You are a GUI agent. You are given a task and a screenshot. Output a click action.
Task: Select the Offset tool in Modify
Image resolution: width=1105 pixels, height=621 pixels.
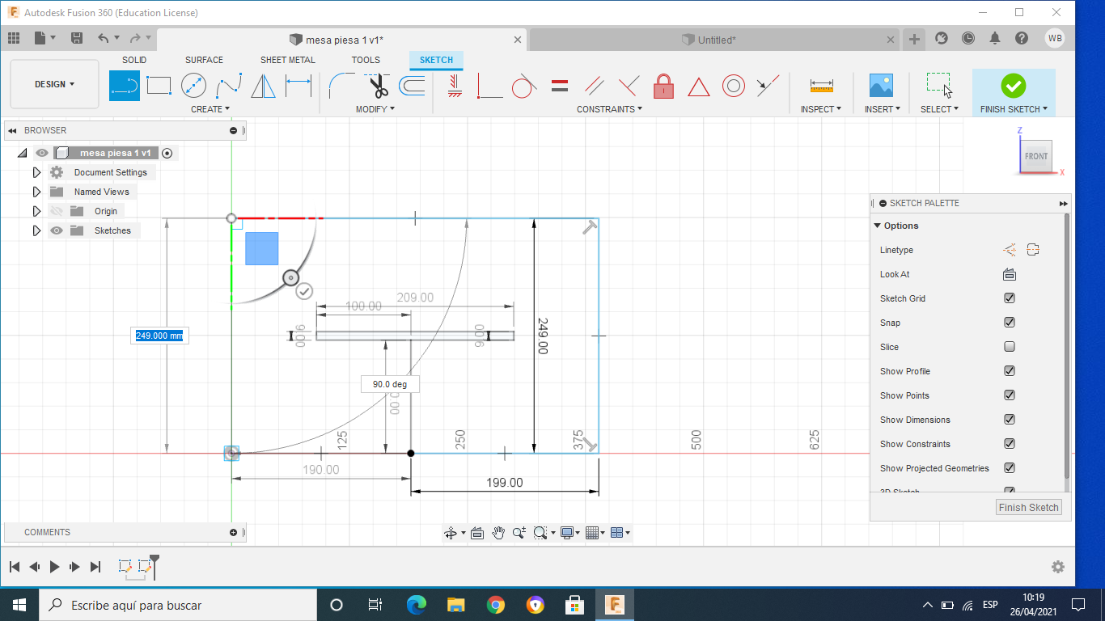(412, 85)
